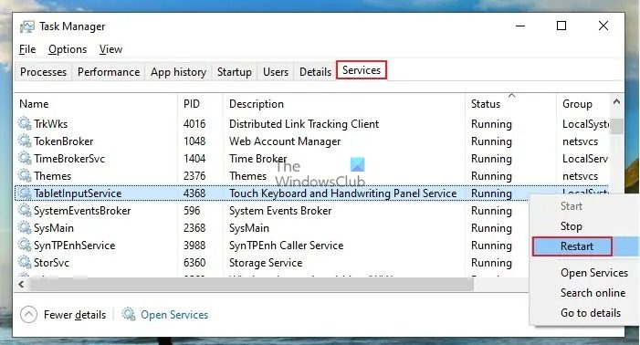Image resolution: width=640 pixels, height=345 pixels.
Task: Click PID value 6360
Action: click(x=194, y=262)
